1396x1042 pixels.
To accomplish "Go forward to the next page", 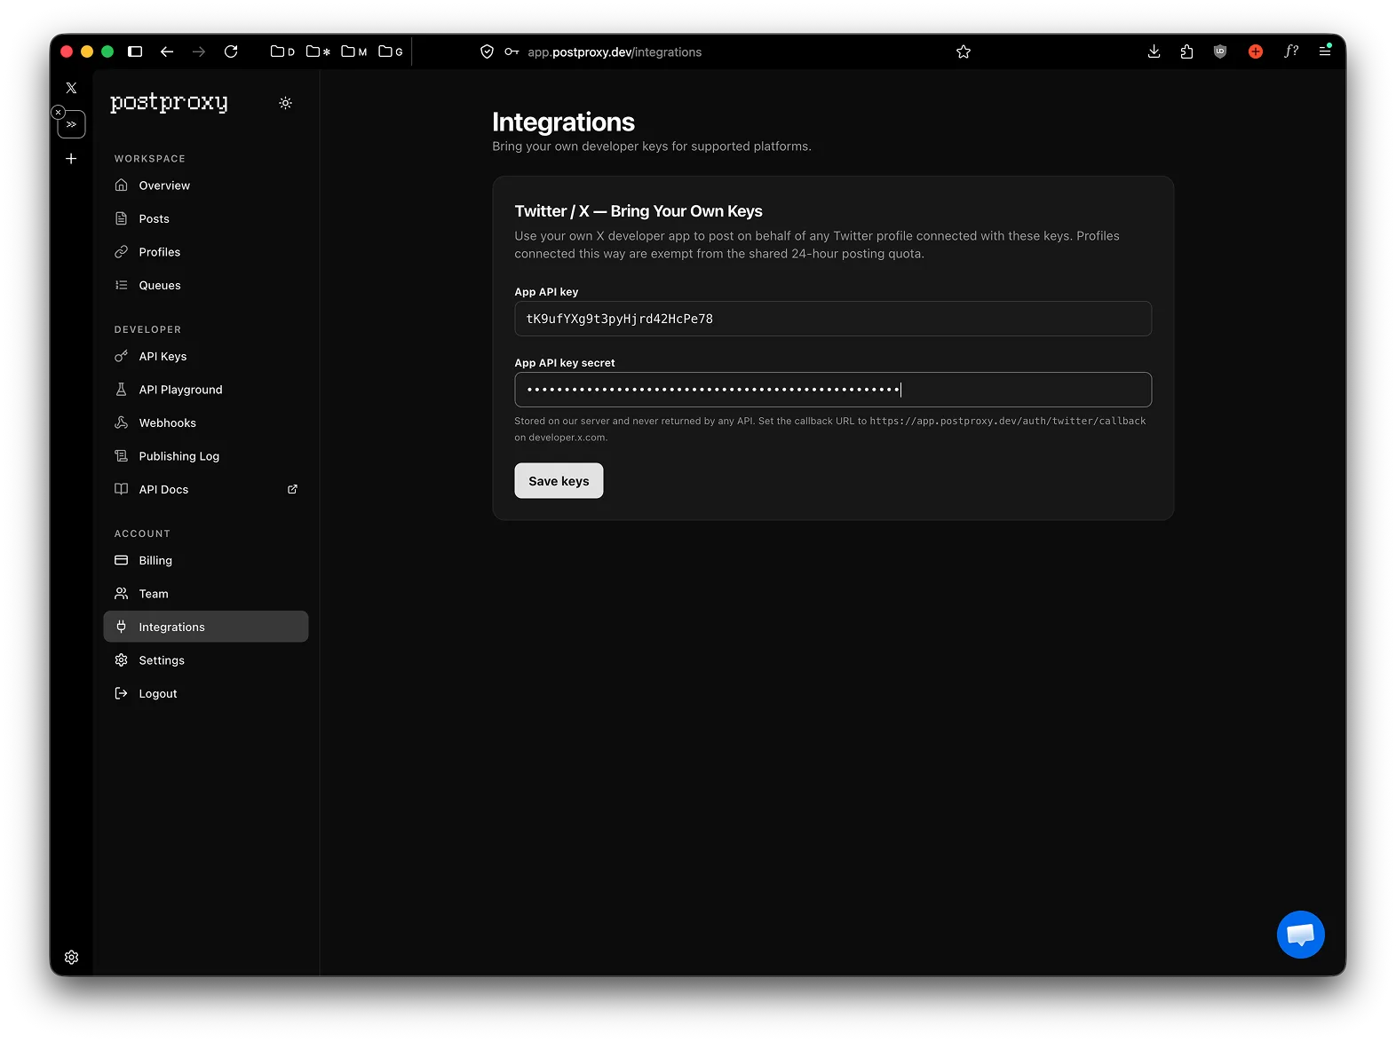I will [x=199, y=51].
